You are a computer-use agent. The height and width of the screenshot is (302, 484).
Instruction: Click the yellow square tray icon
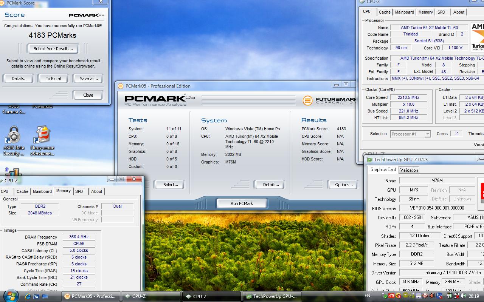405,296
